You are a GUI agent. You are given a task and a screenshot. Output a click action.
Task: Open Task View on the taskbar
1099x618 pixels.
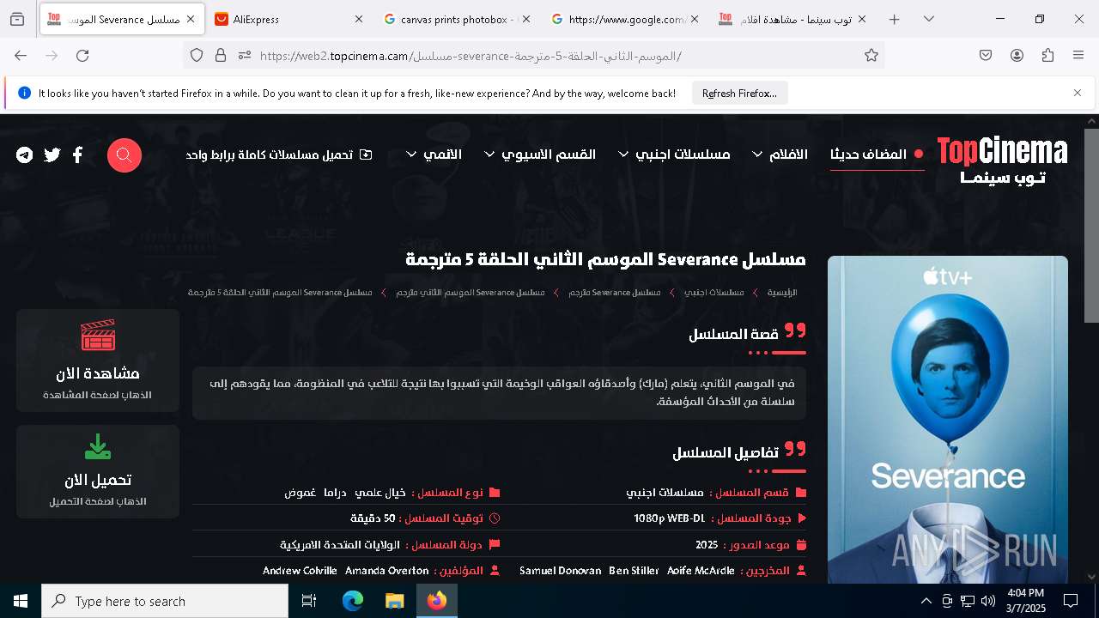309,601
